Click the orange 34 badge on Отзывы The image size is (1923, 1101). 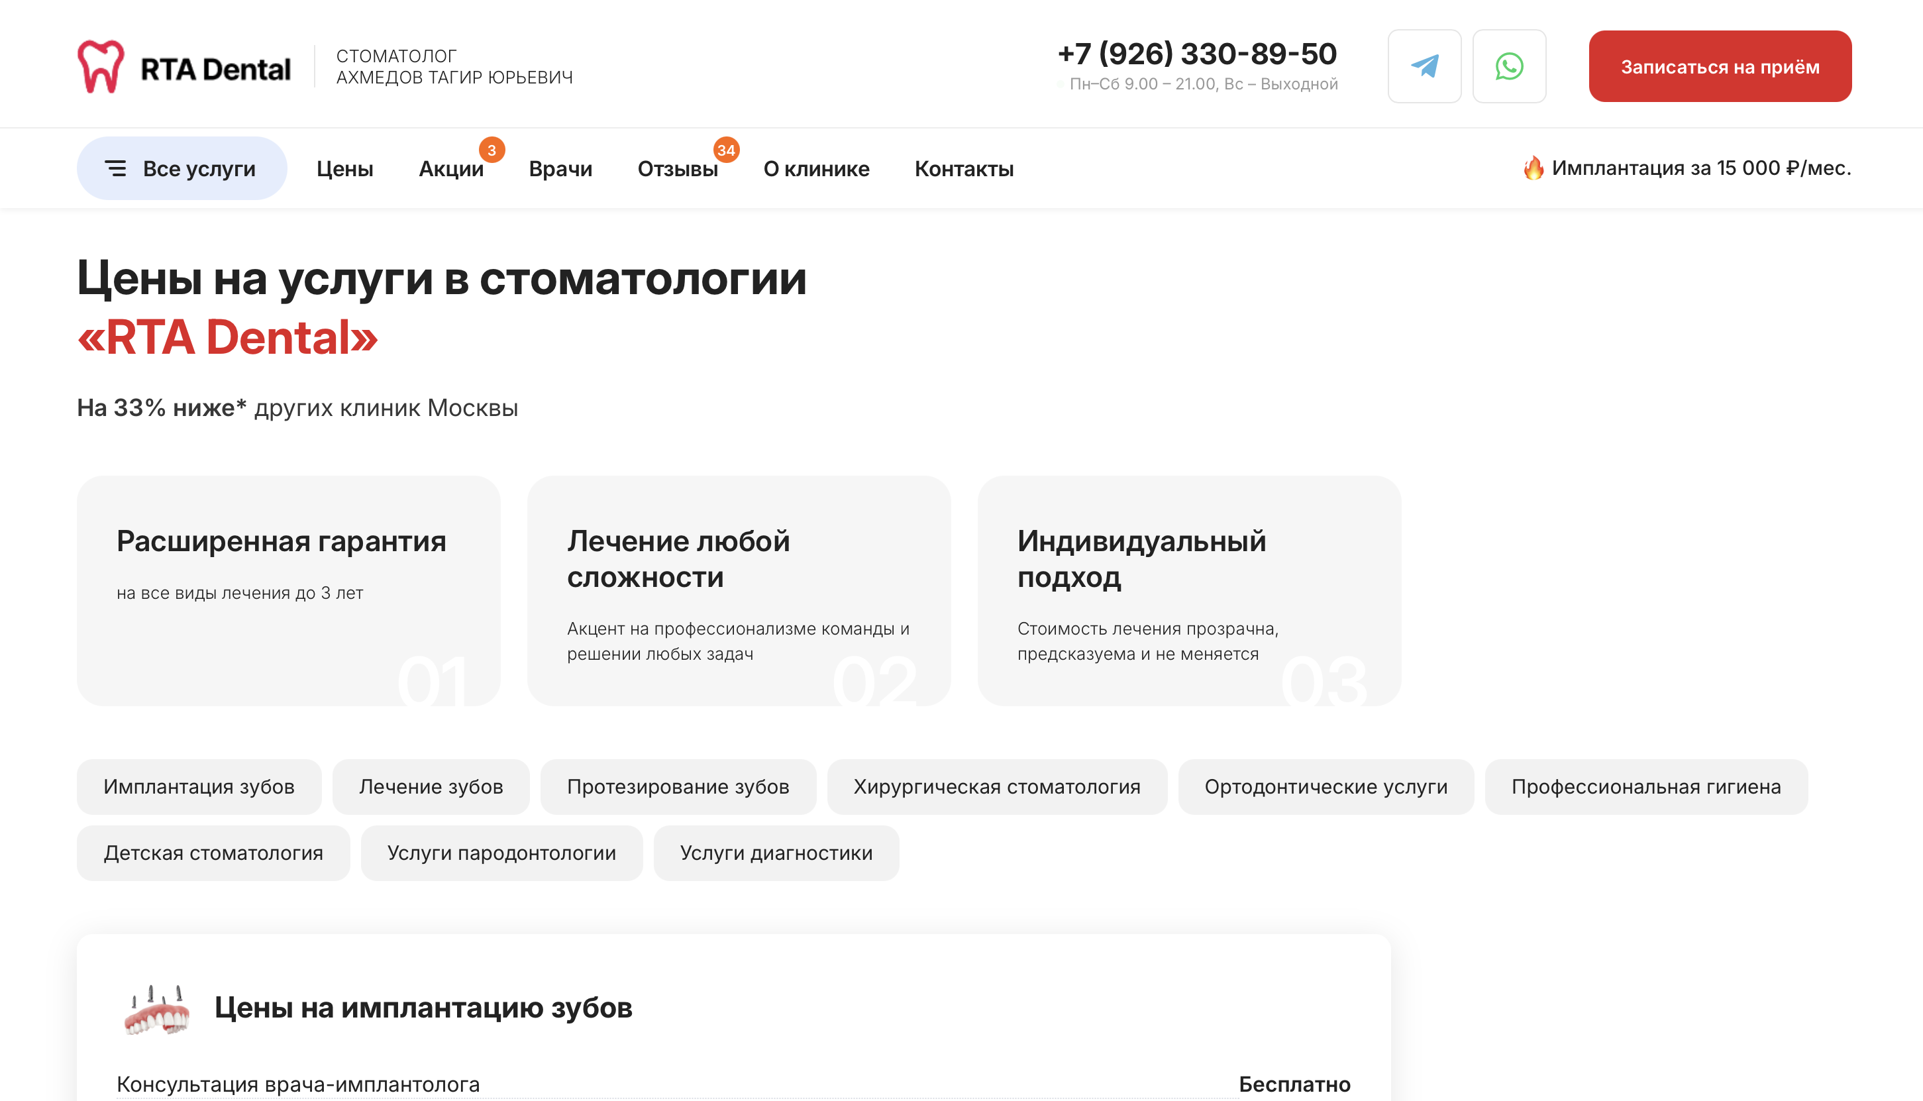click(725, 150)
